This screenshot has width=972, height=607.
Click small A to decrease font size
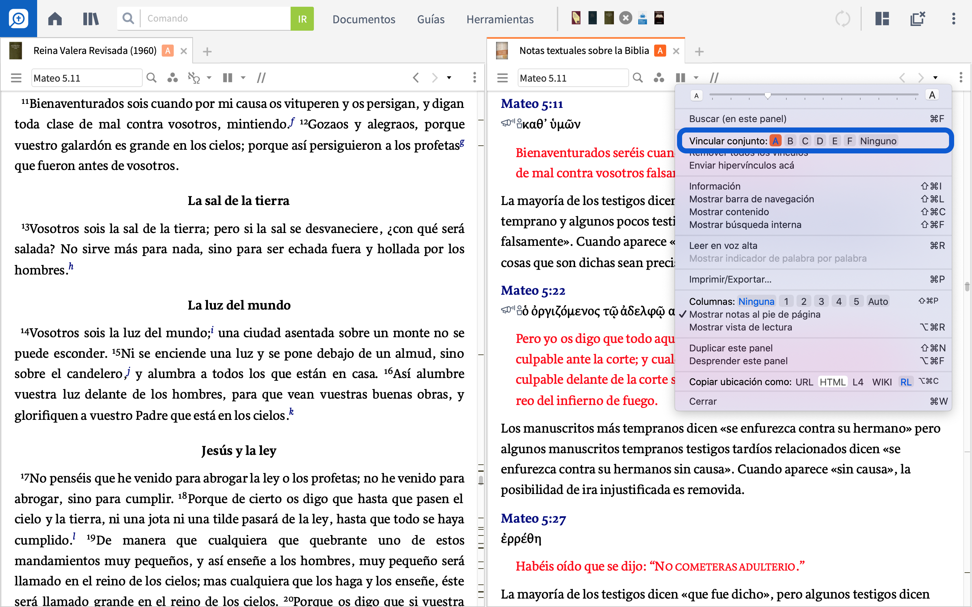click(697, 95)
